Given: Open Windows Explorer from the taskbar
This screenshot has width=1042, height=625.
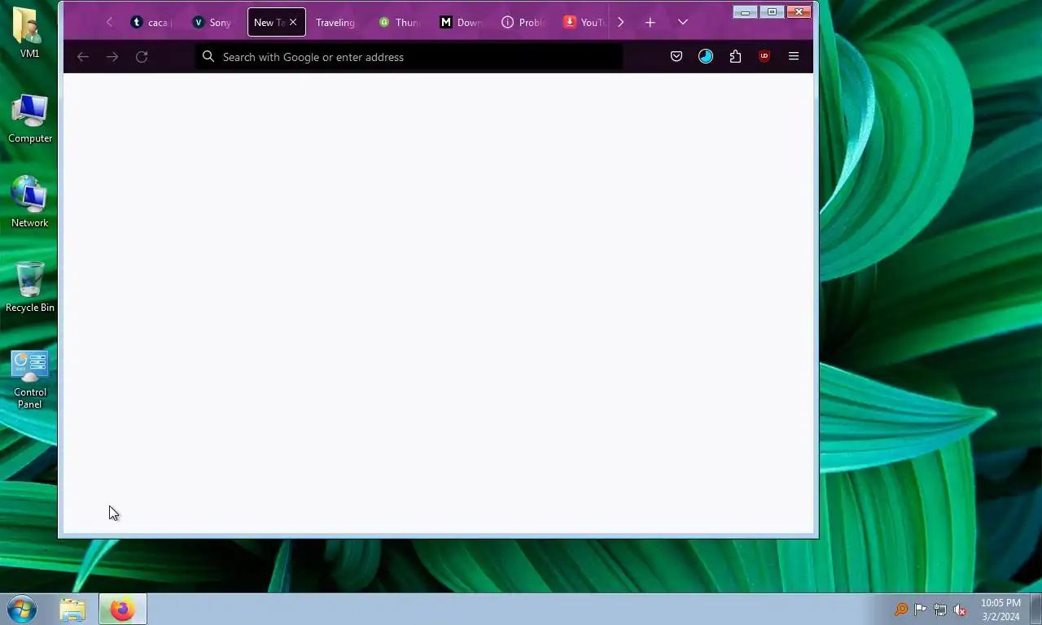Looking at the screenshot, I should (72, 609).
